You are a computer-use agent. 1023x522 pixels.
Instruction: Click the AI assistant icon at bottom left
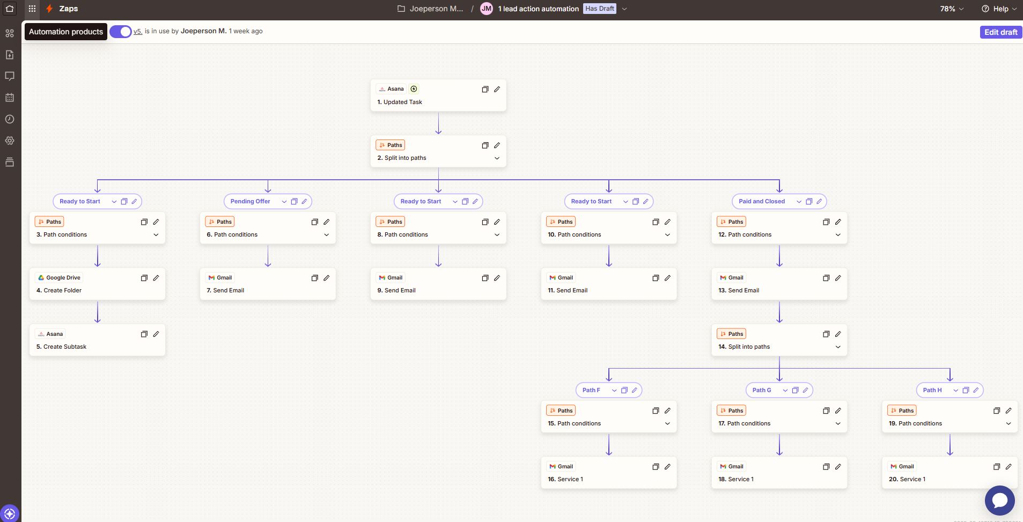point(10,513)
